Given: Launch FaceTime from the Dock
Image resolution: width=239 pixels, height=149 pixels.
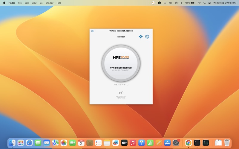Looking at the screenshot, I should 72,143.
